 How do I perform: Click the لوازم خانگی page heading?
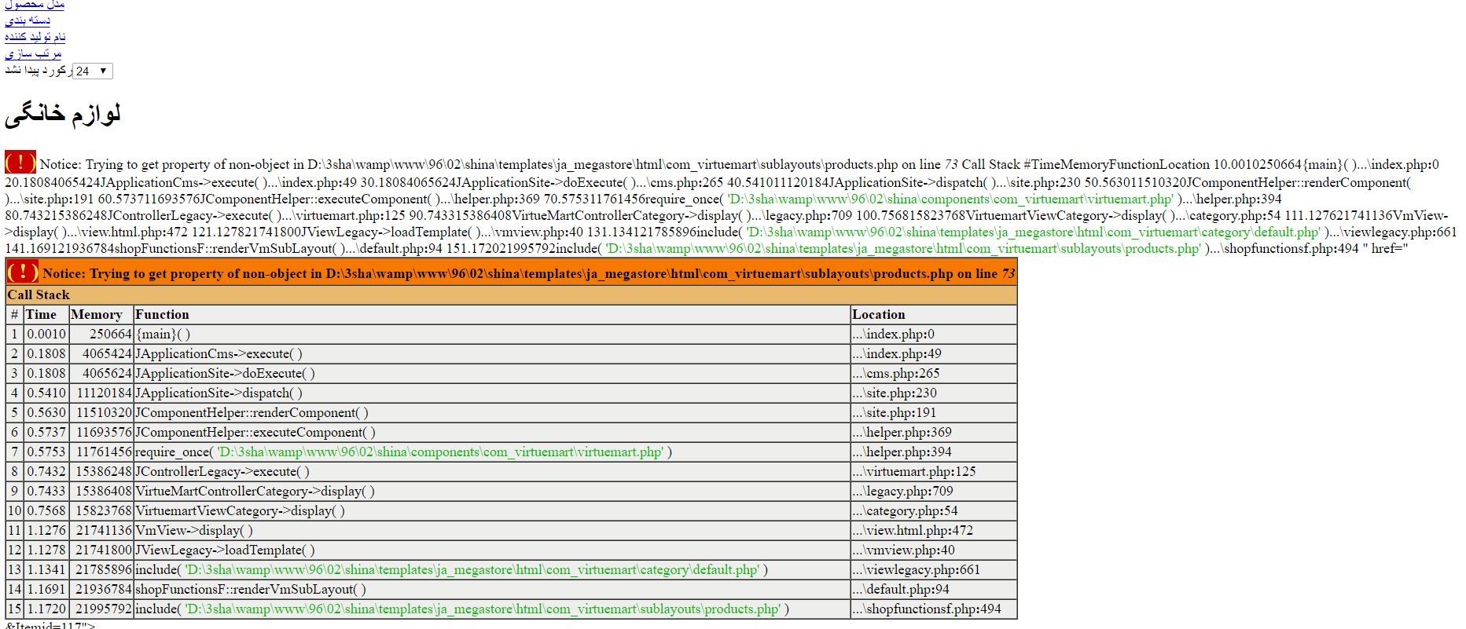(x=63, y=115)
